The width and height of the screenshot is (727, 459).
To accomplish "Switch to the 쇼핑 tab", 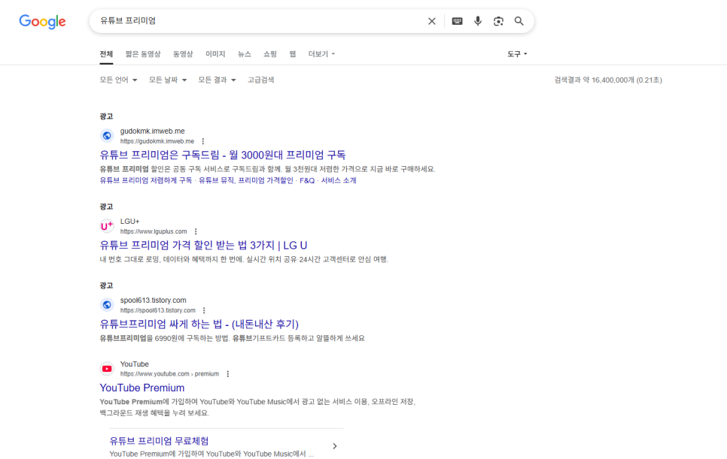I will pos(270,54).
